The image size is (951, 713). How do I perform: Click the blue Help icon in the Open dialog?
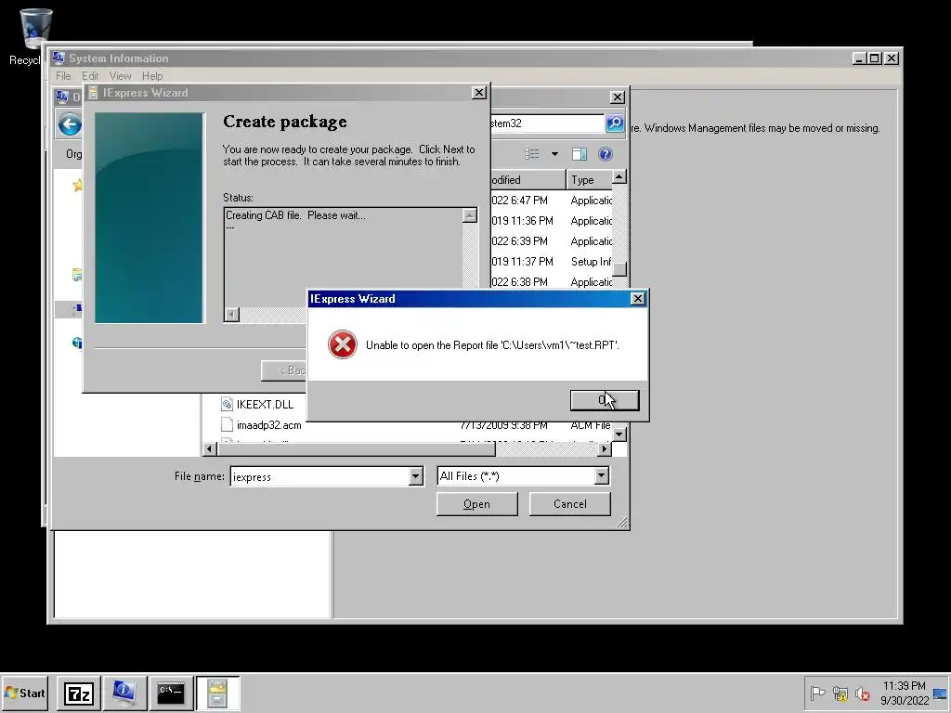605,154
